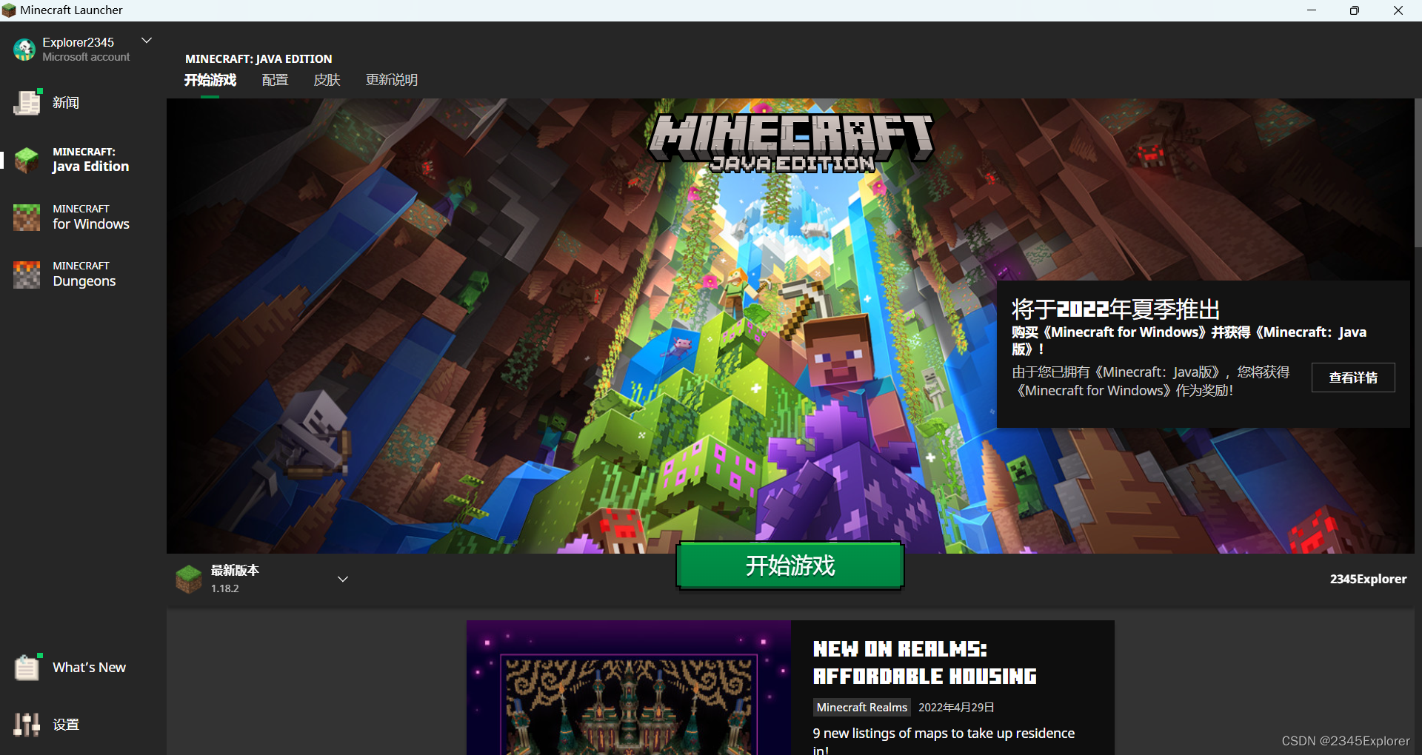
Task: Click the 查看详情 details button
Action: pyautogui.click(x=1353, y=377)
